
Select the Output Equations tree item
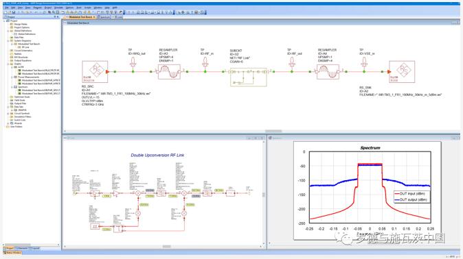pyautogui.click(x=23, y=60)
